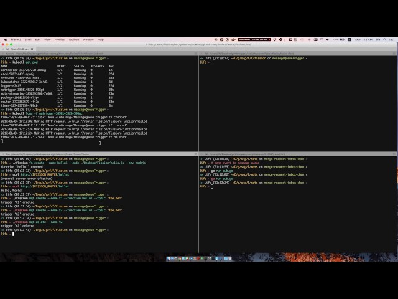Open the iTerm2 application menu
Screen dimensions: 398x299
pos(16,40)
